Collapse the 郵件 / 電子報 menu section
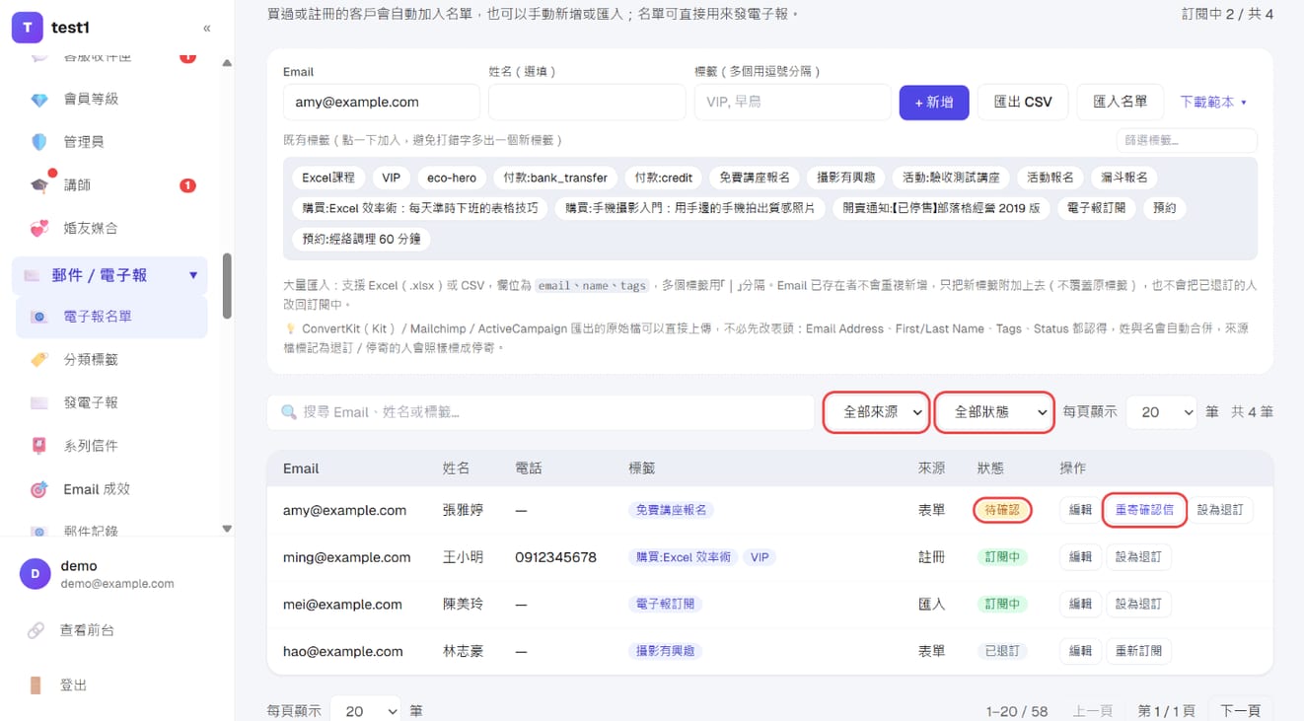1304x721 pixels. [193, 275]
